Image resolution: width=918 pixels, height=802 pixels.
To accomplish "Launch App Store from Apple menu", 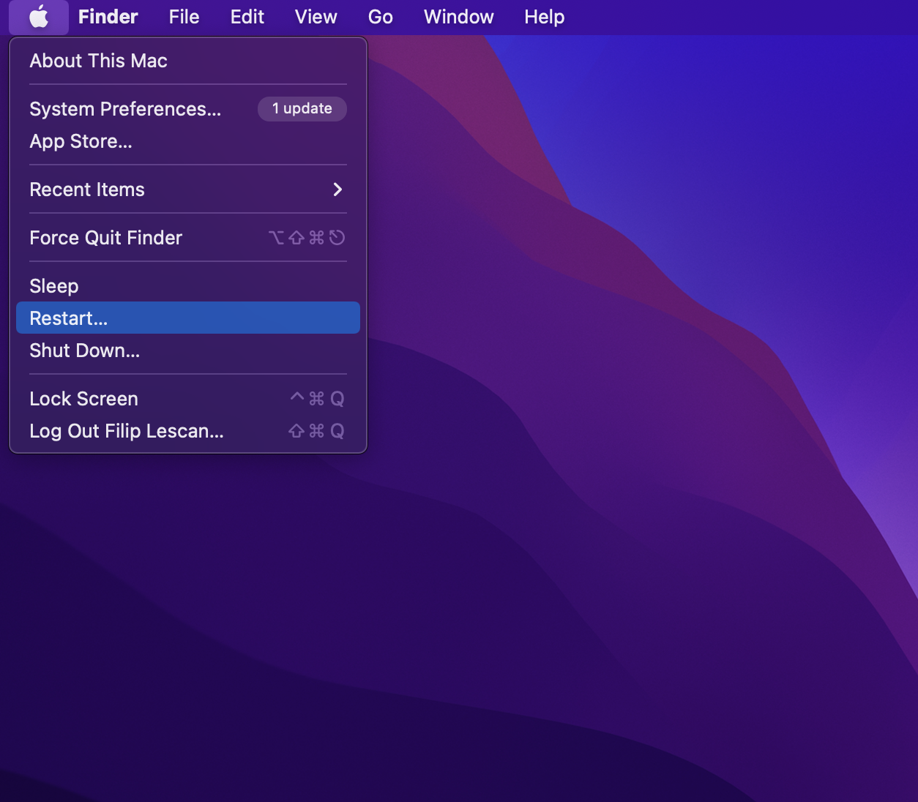I will [x=188, y=141].
